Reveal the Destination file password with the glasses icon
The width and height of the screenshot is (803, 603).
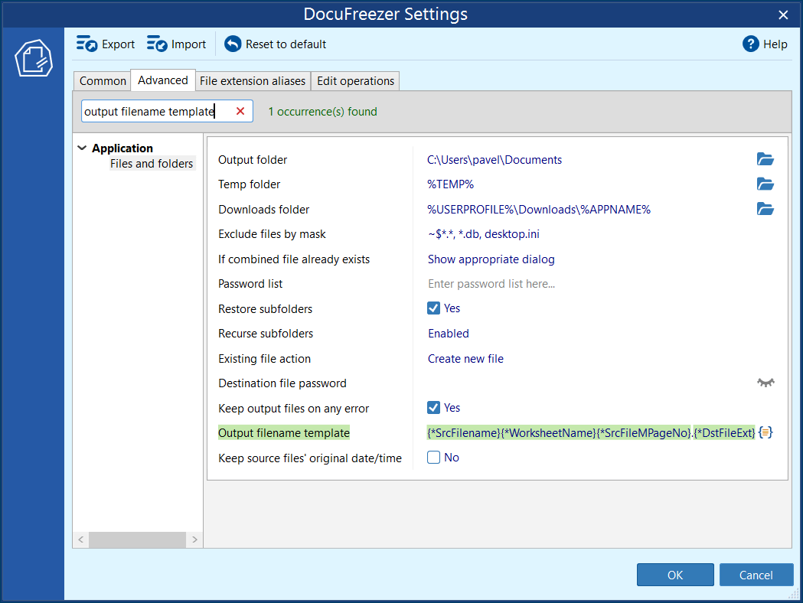tap(765, 383)
